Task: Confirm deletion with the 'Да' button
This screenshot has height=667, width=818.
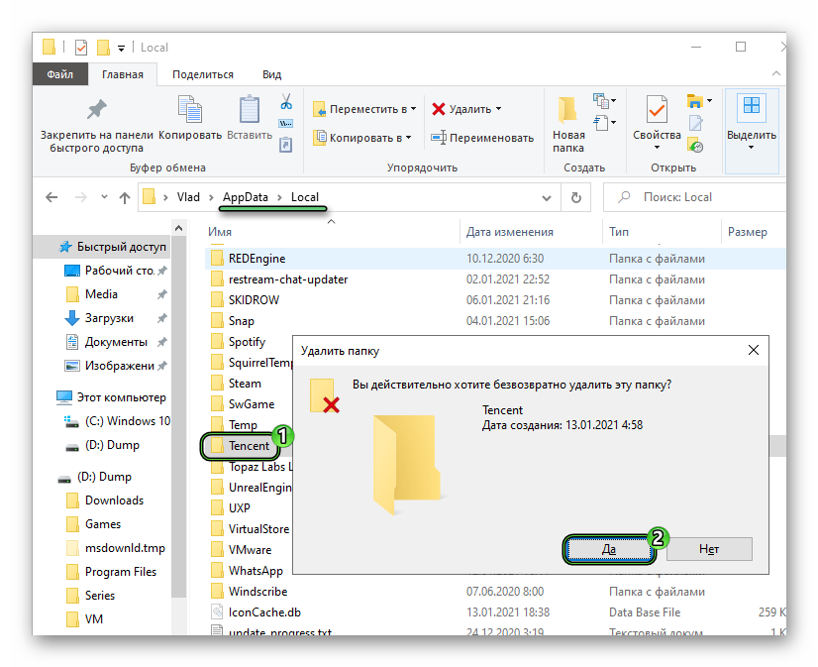Action: 609,549
